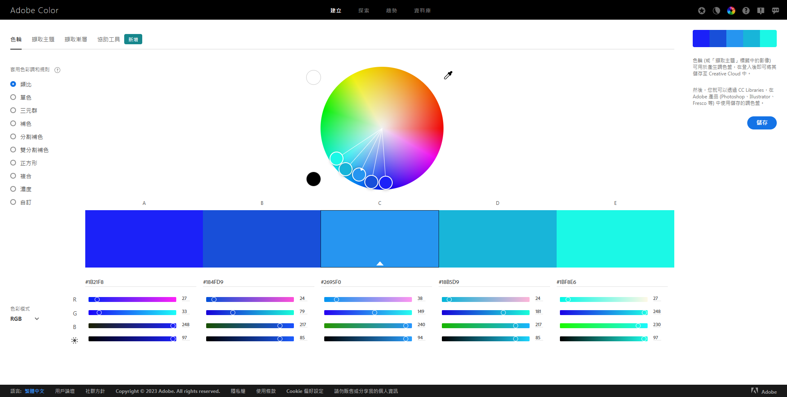The width and height of the screenshot is (787, 397).
Task: Open help via the question mark header icon
Action: pyautogui.click(x=746, y=11)
